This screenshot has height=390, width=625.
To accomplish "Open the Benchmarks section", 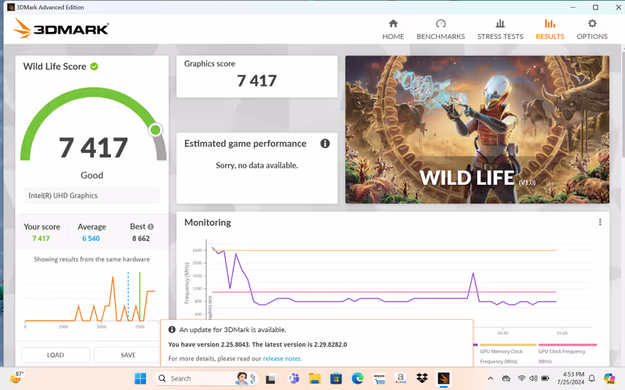I will tap(441, 30).
